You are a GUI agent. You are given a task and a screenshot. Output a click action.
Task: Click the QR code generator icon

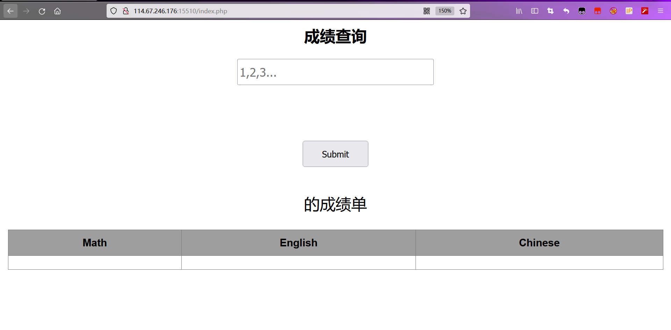(x=426, y=11)
